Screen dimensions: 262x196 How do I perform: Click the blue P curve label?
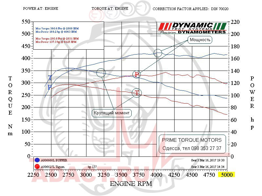coord(50,87)
